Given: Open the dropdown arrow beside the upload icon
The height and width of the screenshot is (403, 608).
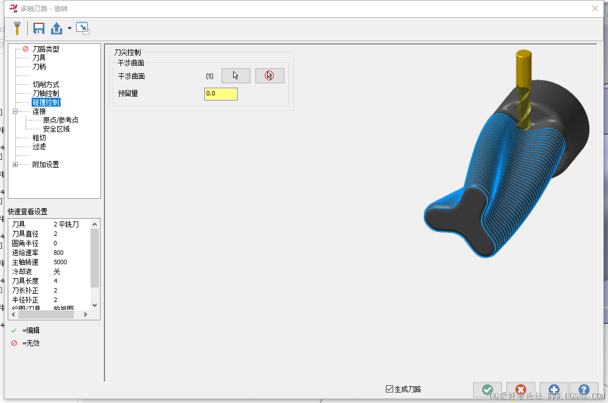Looking at the screenshot, I should point(69,28).
